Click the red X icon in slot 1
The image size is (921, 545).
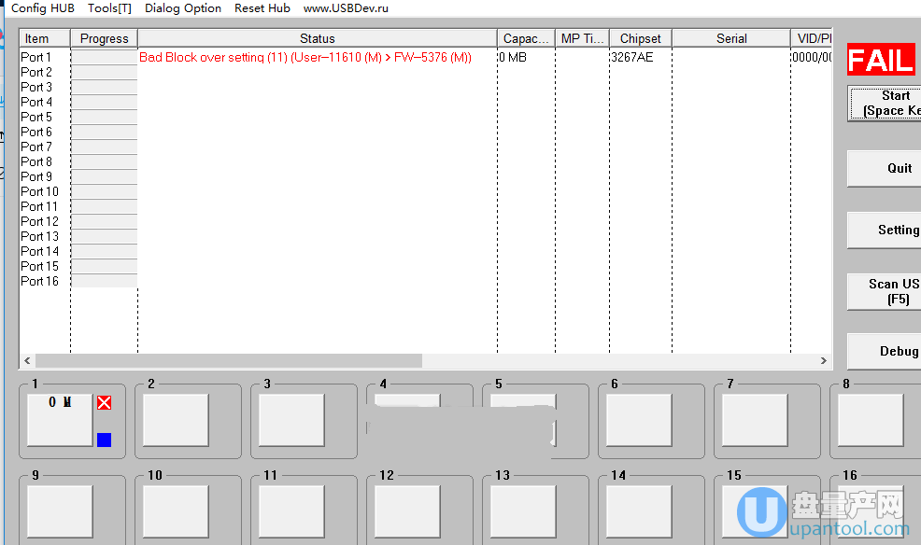tap(104, 402)
